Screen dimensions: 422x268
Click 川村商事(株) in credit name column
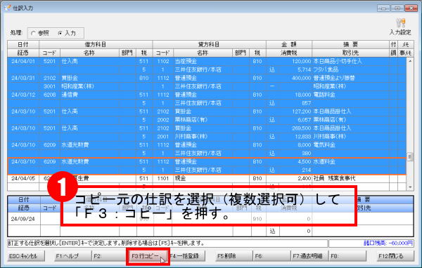tap(191, 136)
